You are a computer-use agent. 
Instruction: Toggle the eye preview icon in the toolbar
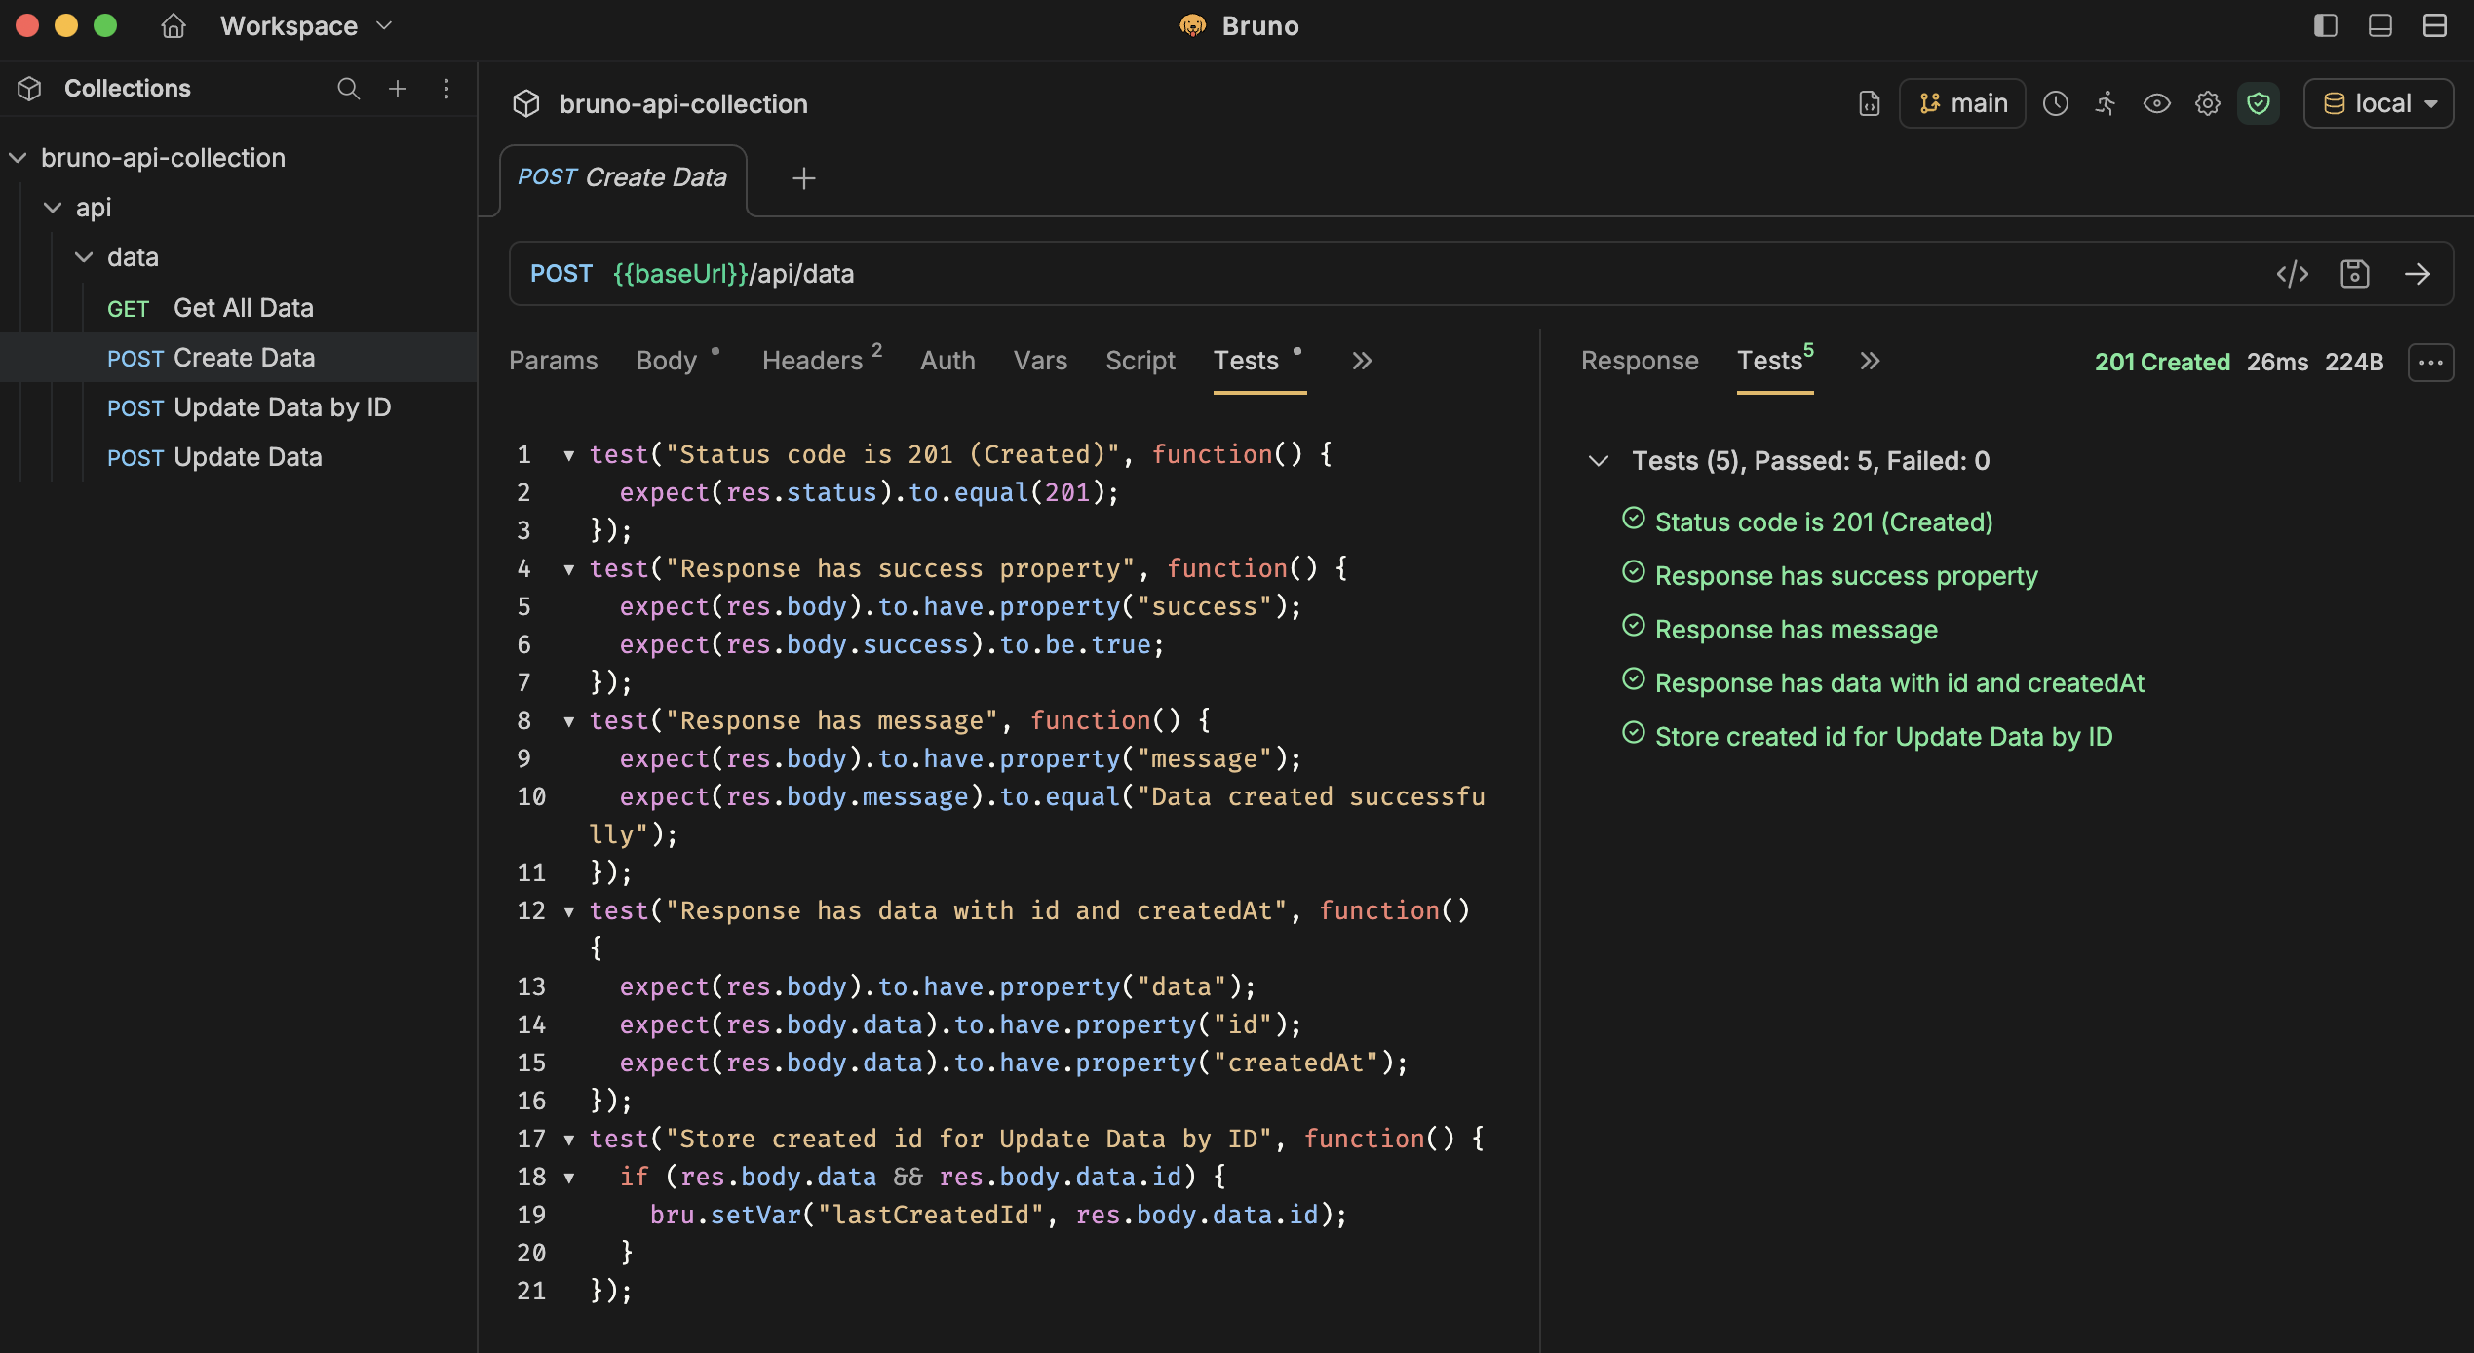[2157, 102]
